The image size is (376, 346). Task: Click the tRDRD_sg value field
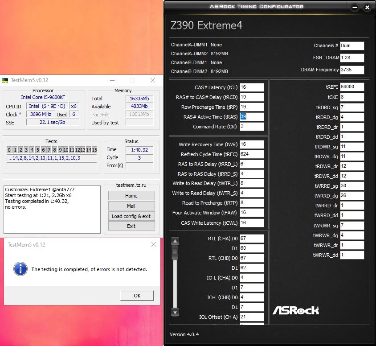[352, 107]
